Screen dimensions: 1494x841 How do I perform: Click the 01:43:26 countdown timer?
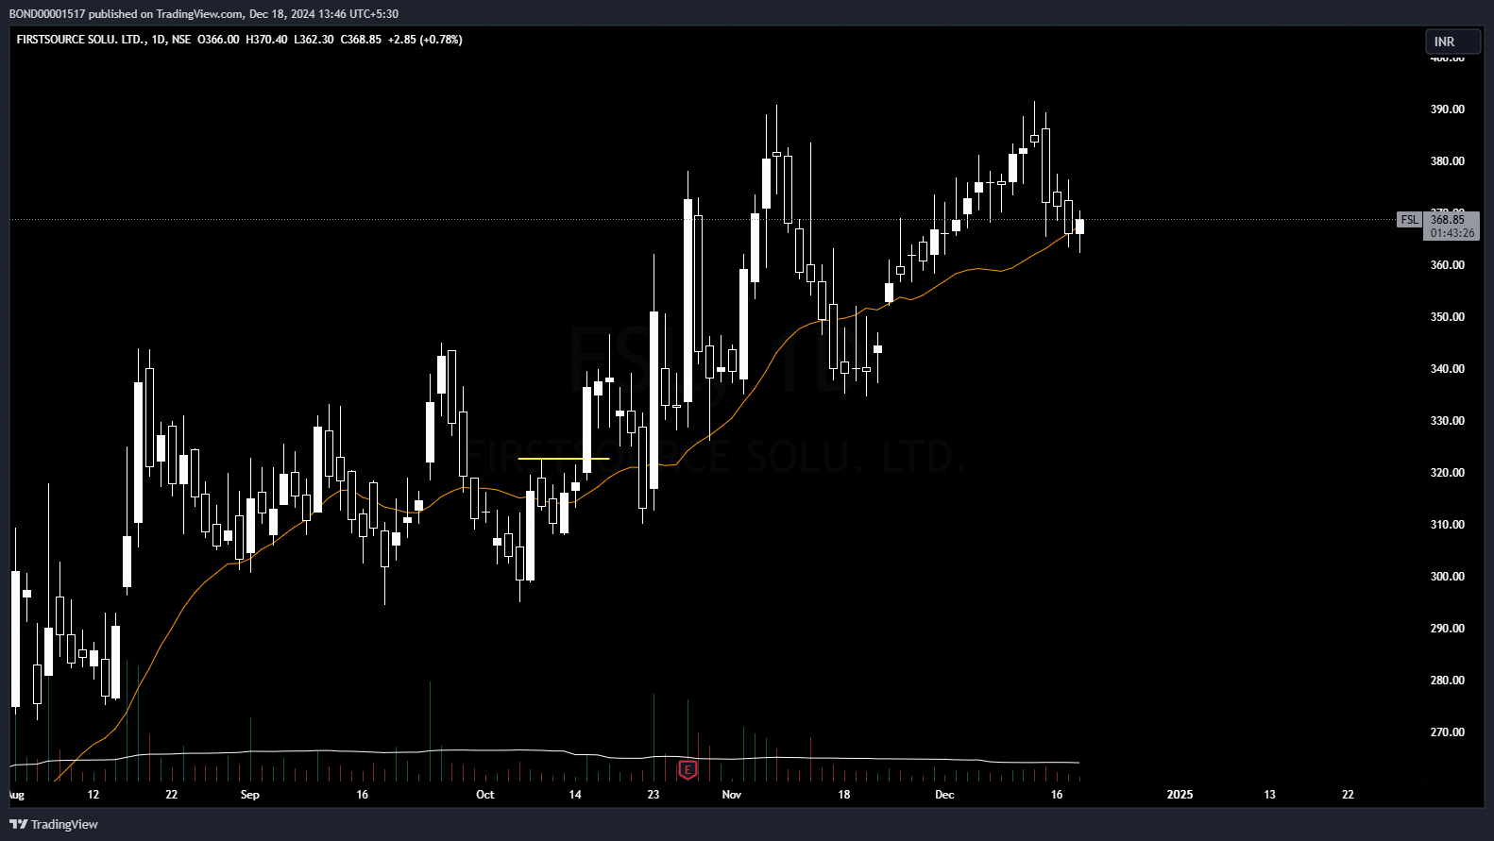point(1452,233)
